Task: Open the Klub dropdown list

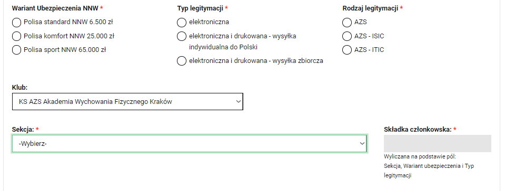Action: (127, 102)
